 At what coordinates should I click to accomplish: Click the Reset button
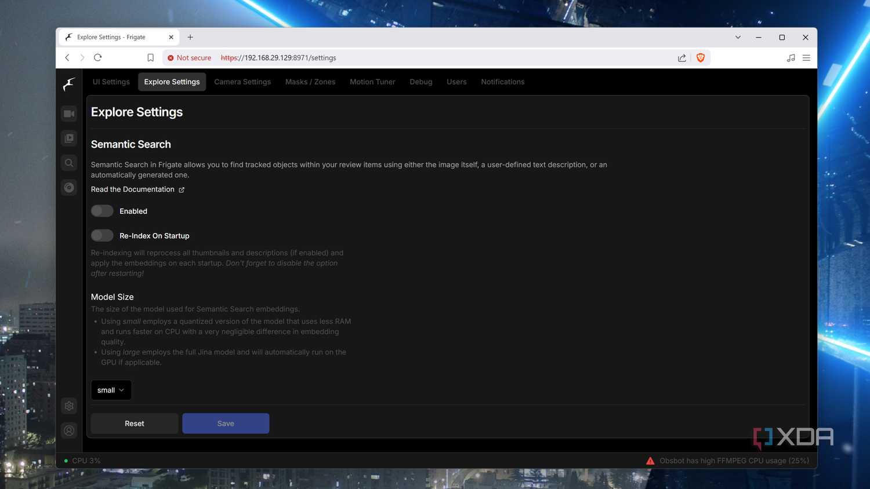coord(135,424)
